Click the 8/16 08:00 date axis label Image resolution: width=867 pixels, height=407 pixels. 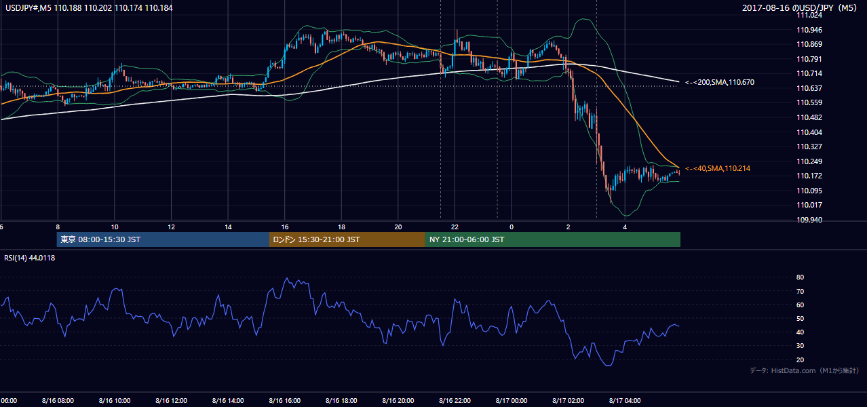(x=58, y=401)
